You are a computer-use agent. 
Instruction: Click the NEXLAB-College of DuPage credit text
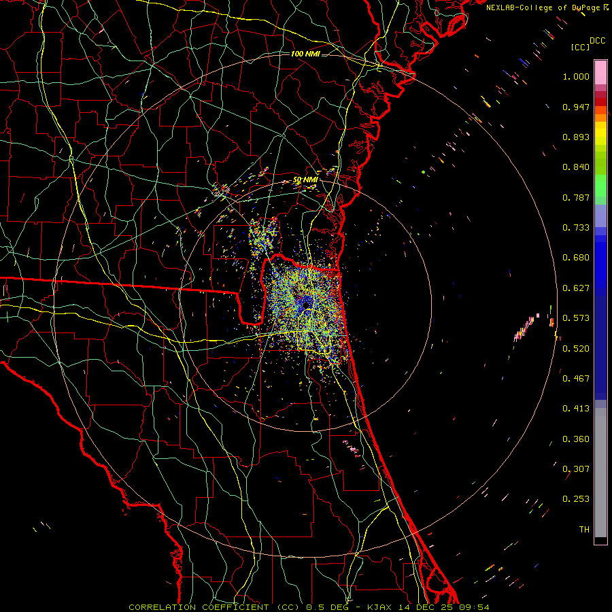(x=543, y=7)
